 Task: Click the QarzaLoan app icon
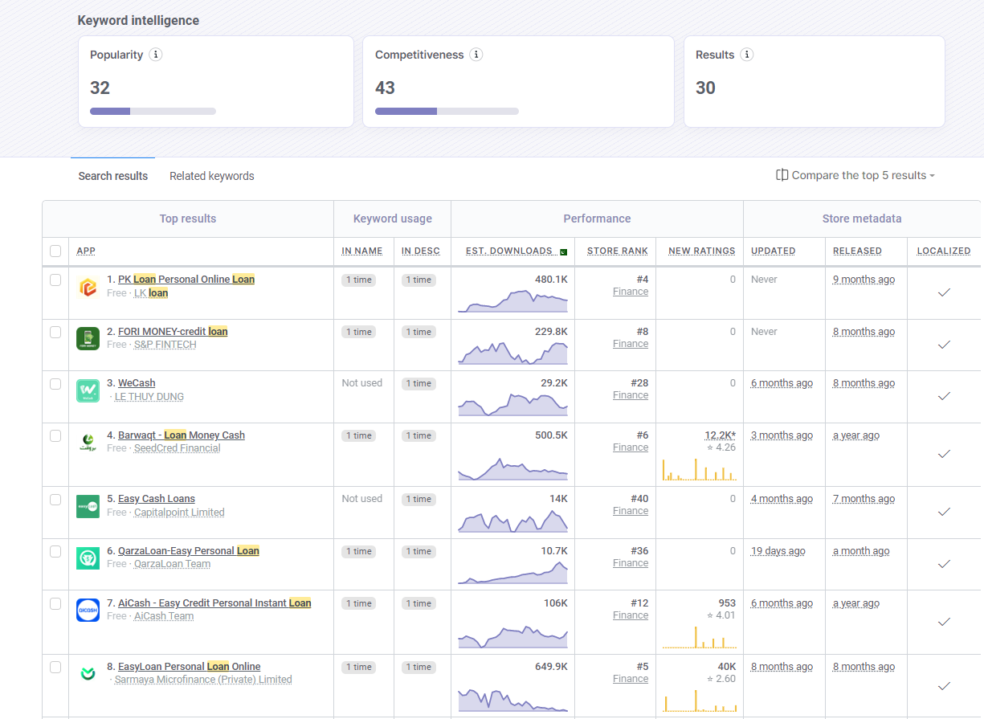[88, 558]
